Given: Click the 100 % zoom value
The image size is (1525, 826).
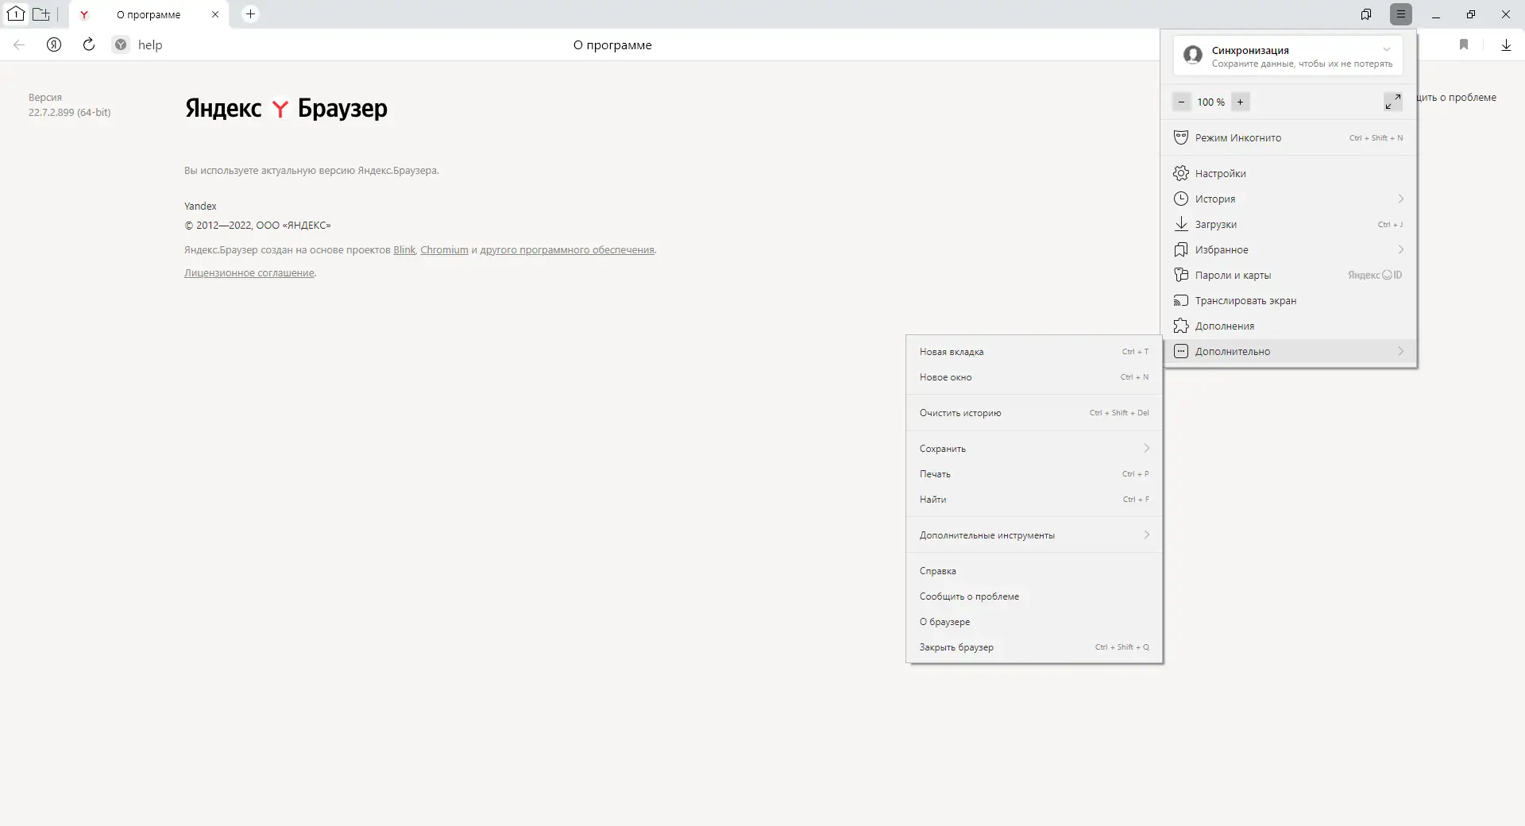Looking at the screenshot, I should pos(1210,102).
